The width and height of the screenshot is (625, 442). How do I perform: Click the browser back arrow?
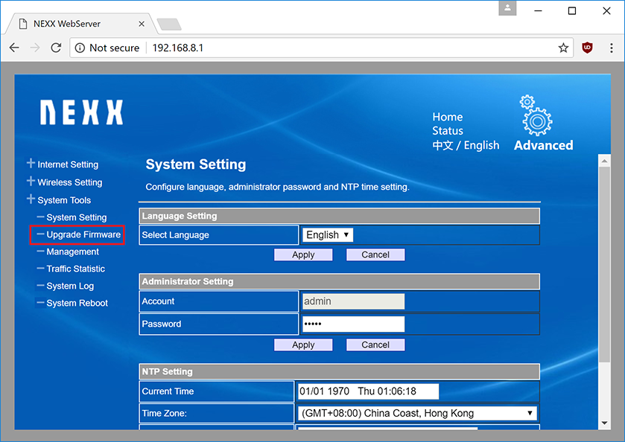[x=14, y=48]
